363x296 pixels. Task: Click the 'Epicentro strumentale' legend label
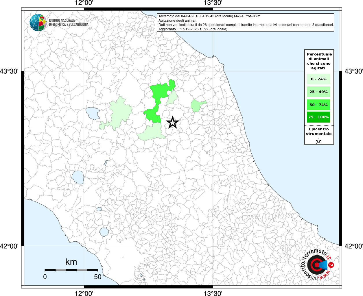(319, 132)
